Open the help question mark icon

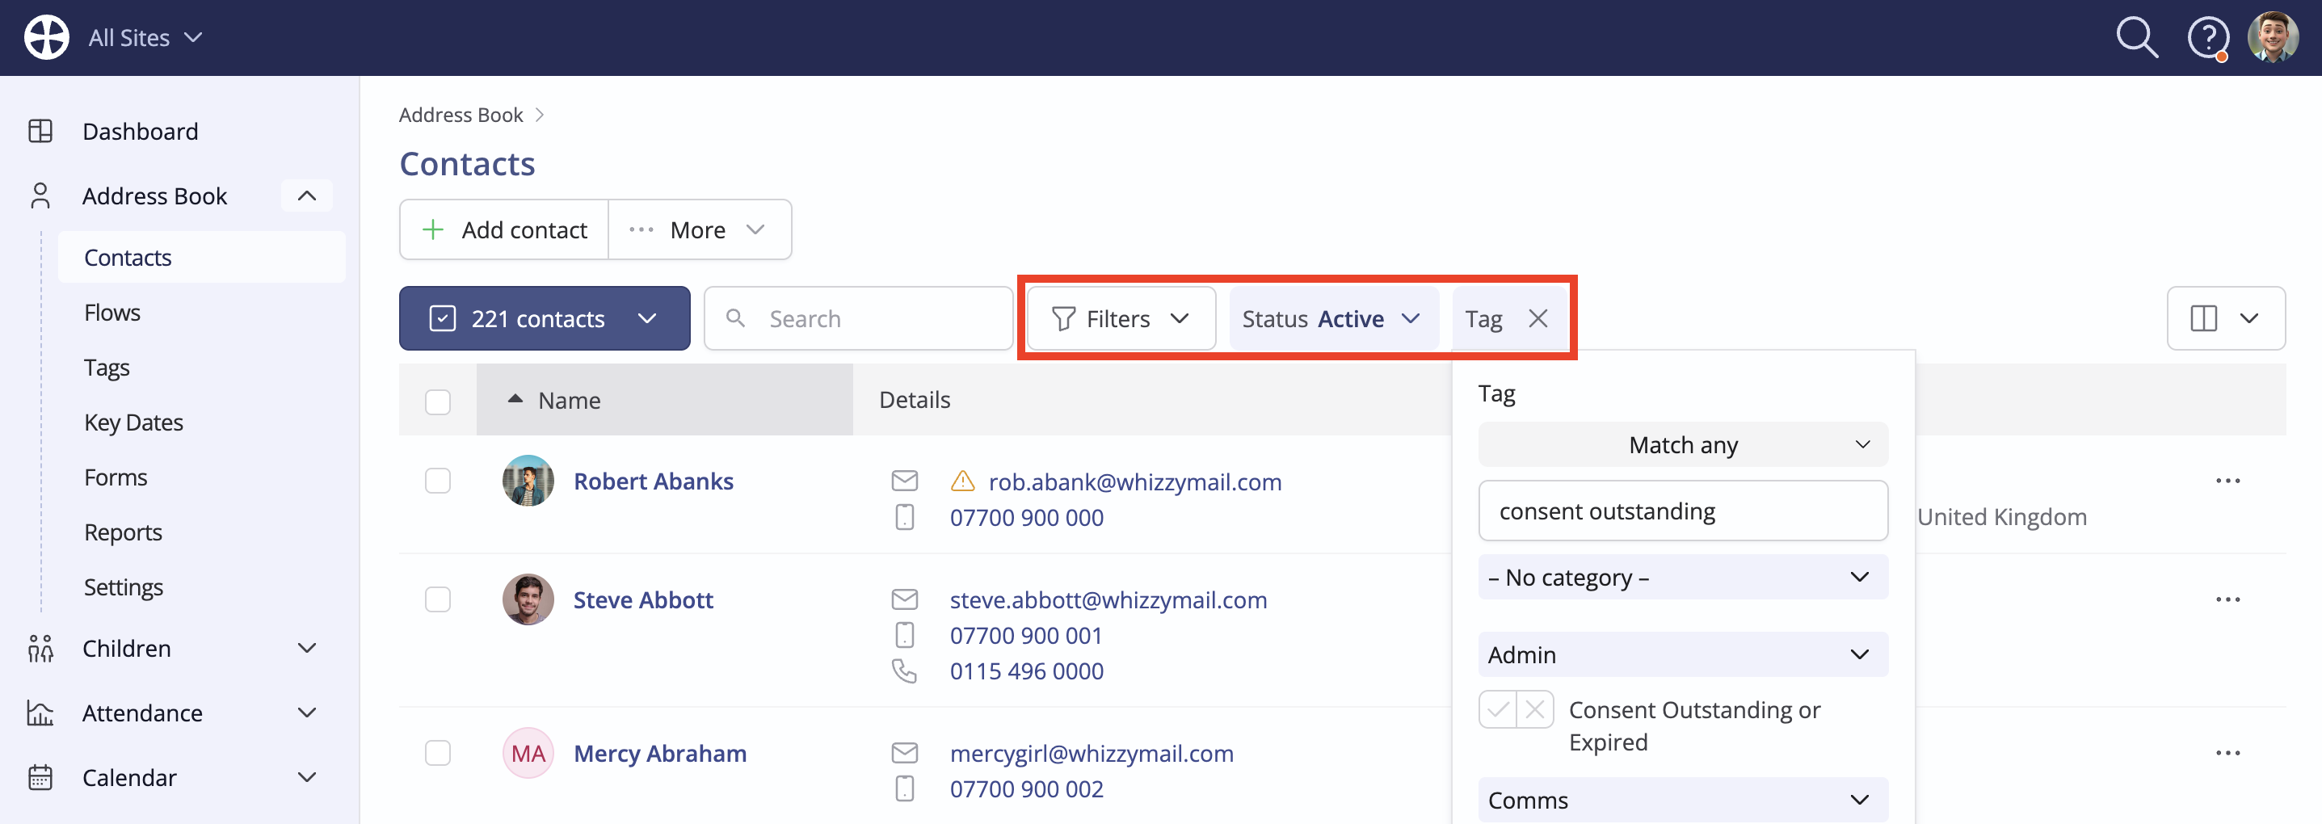(2207, 39)
